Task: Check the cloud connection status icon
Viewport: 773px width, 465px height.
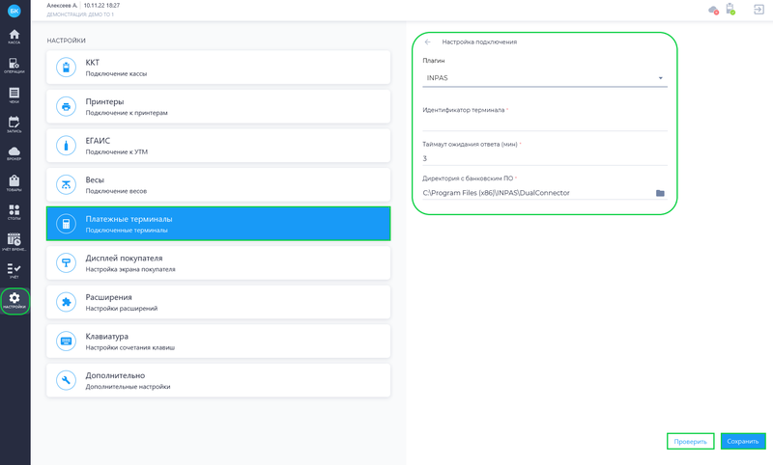Action: coord(713,10)
